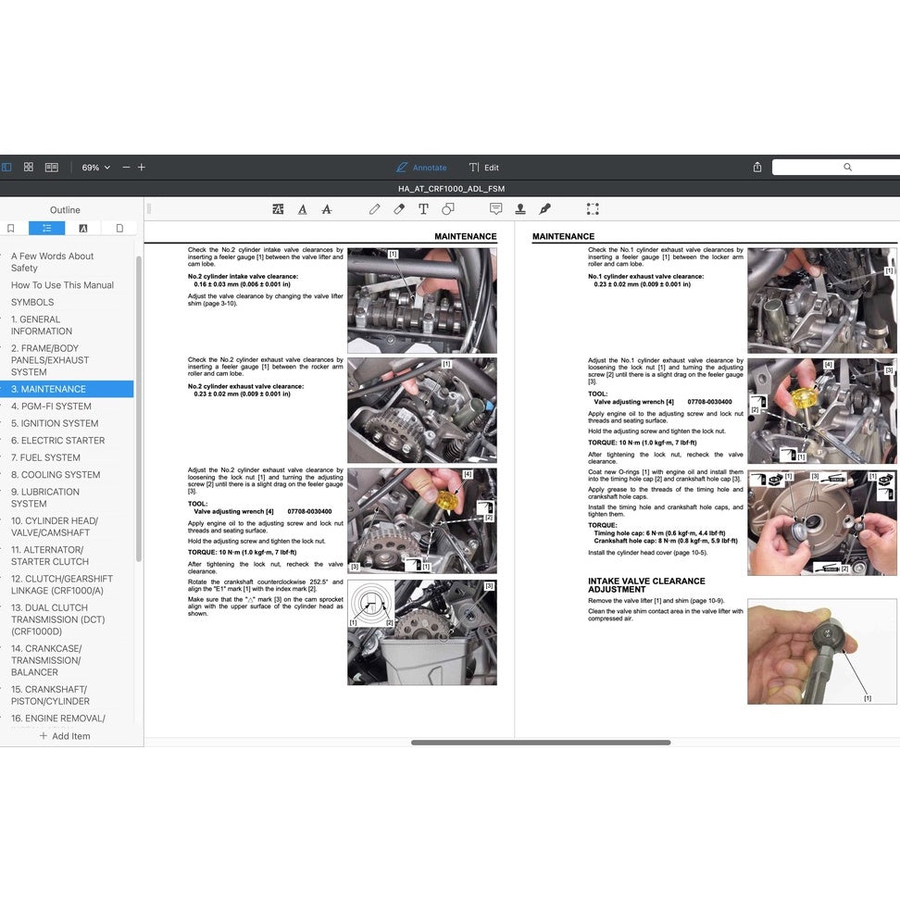
Task: Choose the text annotation tool
Action: [423, 209]
